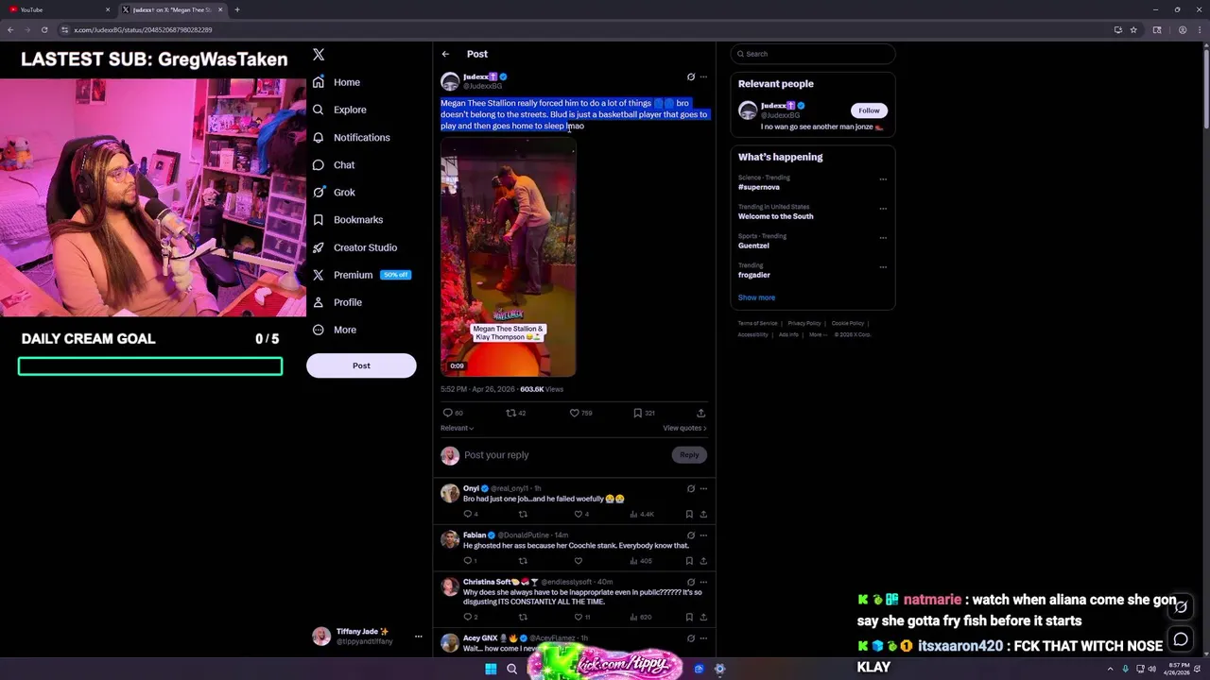The height and width of the screenshot is (680, 1210).
Task: Open Grok from the sidebar
Action: pyautogui.click(x=334, y=192)
